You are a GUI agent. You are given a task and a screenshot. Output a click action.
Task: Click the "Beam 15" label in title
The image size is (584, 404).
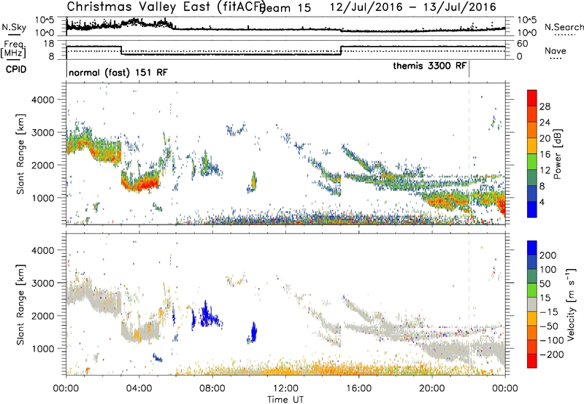pyautogui.click(x=285, y=7)
